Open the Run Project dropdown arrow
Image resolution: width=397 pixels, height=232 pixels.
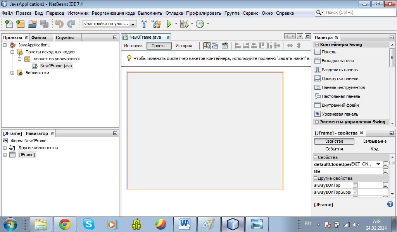pos(176,24)
